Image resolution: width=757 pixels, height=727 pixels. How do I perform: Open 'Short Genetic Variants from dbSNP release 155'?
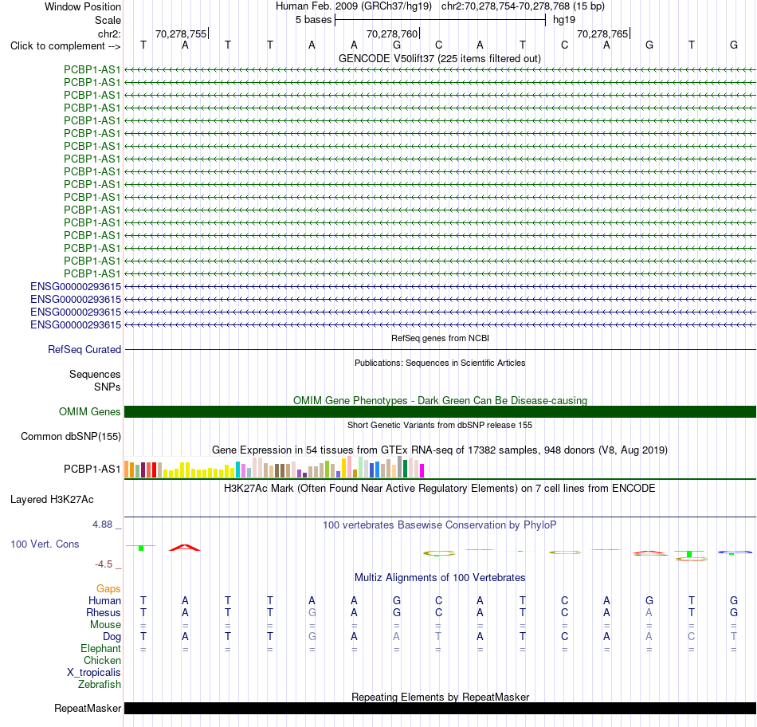pos(440,425)
